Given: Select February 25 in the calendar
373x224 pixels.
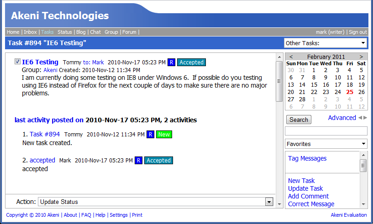Looking at the screenshot, I should tap(350, 92).
